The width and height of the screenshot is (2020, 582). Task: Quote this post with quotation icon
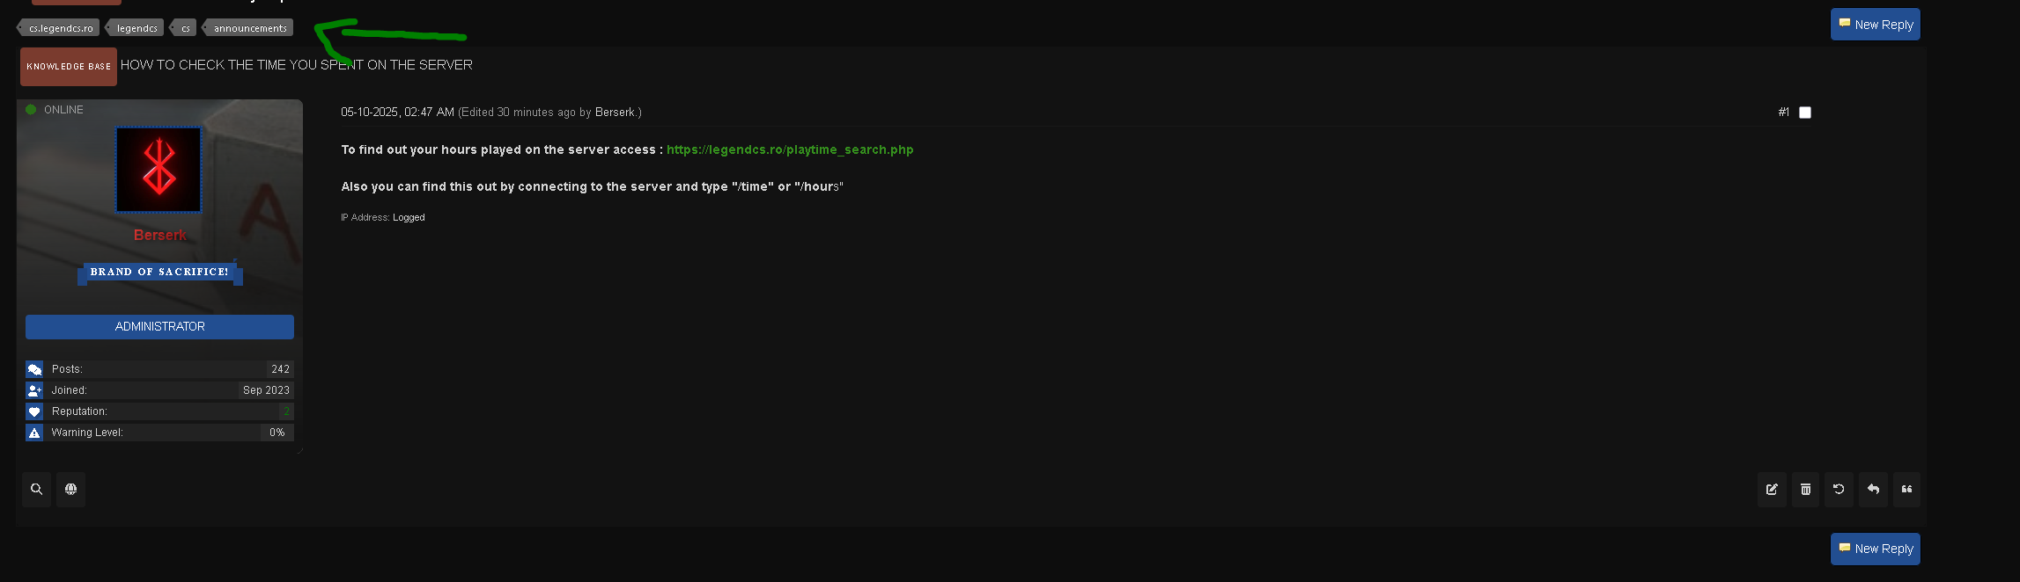click(1906, 490)
